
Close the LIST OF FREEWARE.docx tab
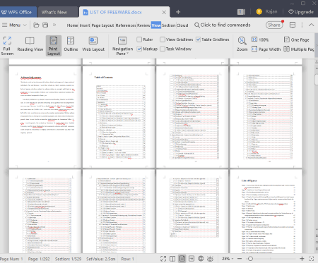click(164, 12)
